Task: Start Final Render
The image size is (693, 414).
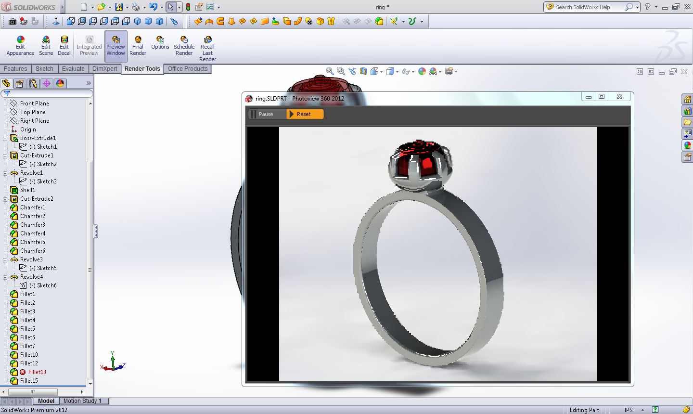Action: (138, 46)
